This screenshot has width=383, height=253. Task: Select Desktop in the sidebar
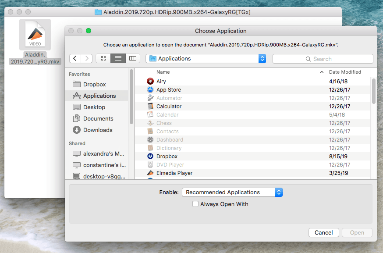pos(94,107)
